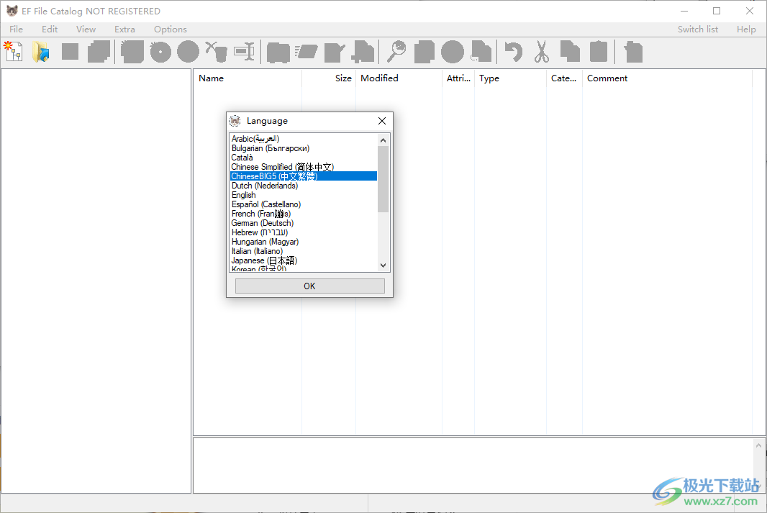
Task: Sort by the Type column header
Action: [x=510, y=78]
